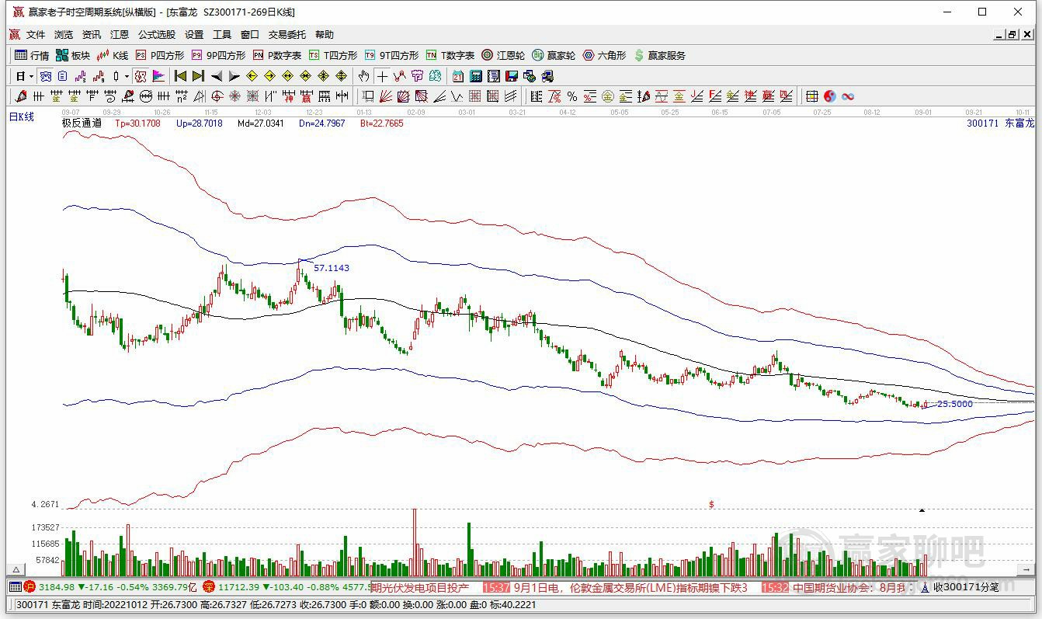Click the 日K线 period label

click(x=22, y=116)
